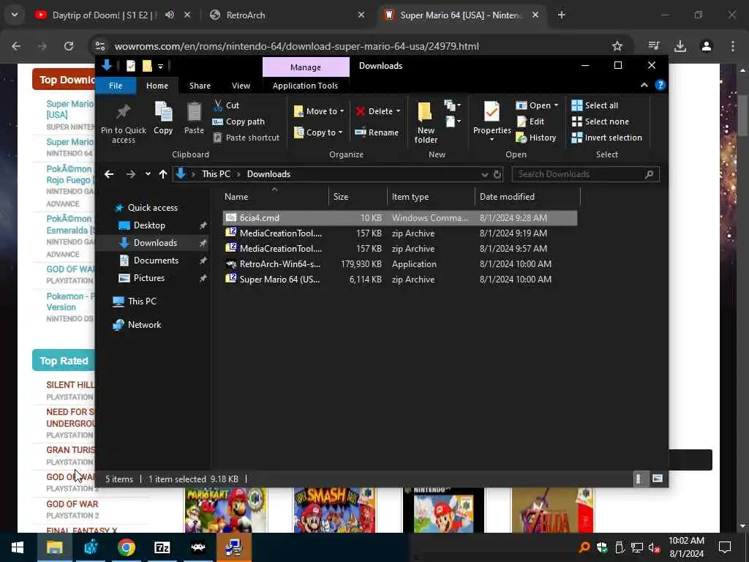Click Paste shortcut in the ribbon
The height and width of the screenshot is (562, 749).
(x=246, y=138)
